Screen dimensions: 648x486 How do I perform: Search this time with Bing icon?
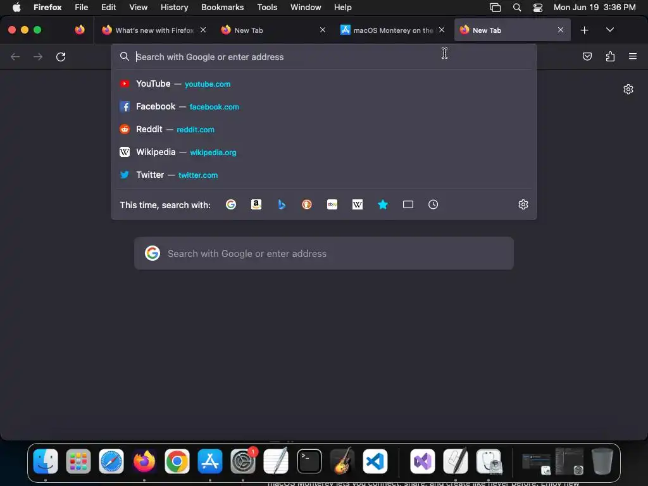point(282,204)
